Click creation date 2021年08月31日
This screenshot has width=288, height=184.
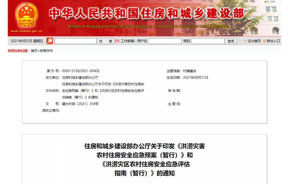(196, 78)
